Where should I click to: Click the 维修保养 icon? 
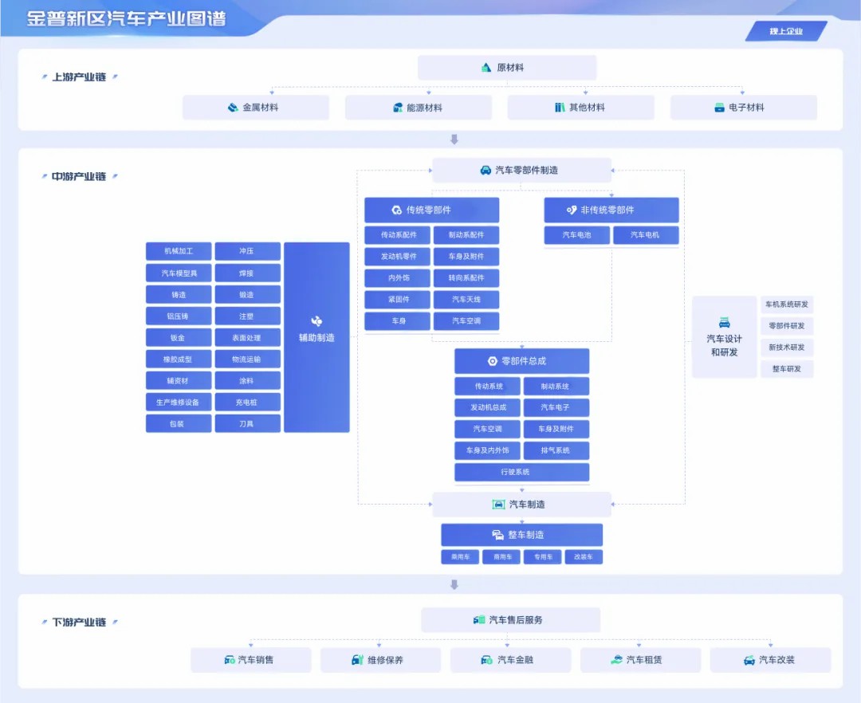coord(357,660)
